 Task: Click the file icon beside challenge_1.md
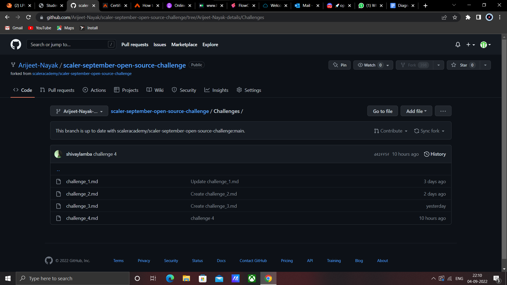[x=59, y=181]
